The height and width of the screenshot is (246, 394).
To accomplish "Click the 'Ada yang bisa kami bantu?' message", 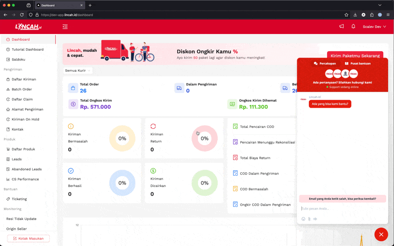I will point(330,104).
